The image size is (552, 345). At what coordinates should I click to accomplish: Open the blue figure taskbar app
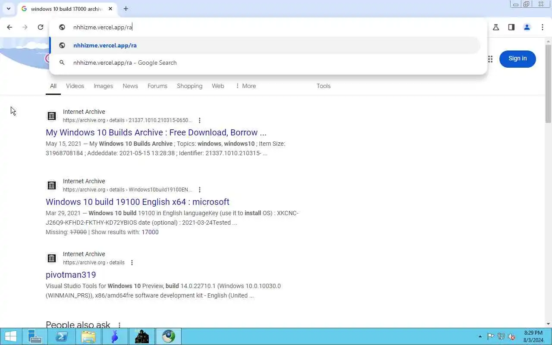click(115, 336)
